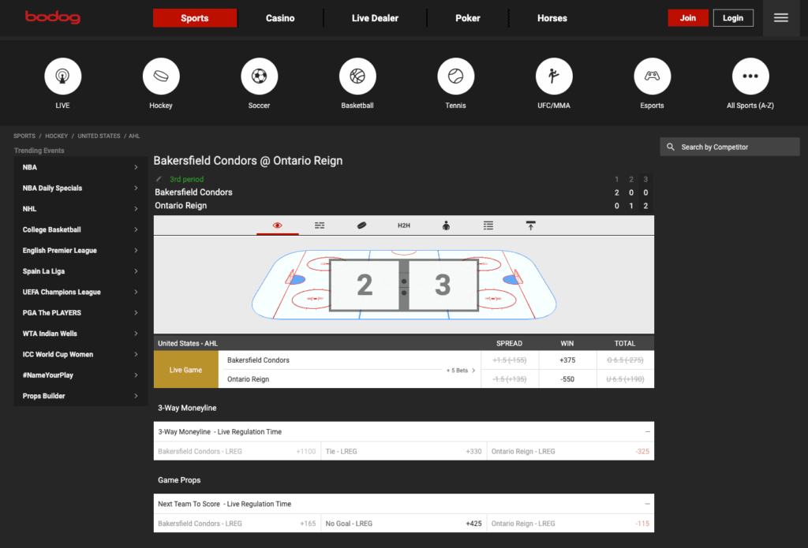The width and height of the screenshot is (808, 548).
Task: Expand College Basketball
Action: pos(80,229)
